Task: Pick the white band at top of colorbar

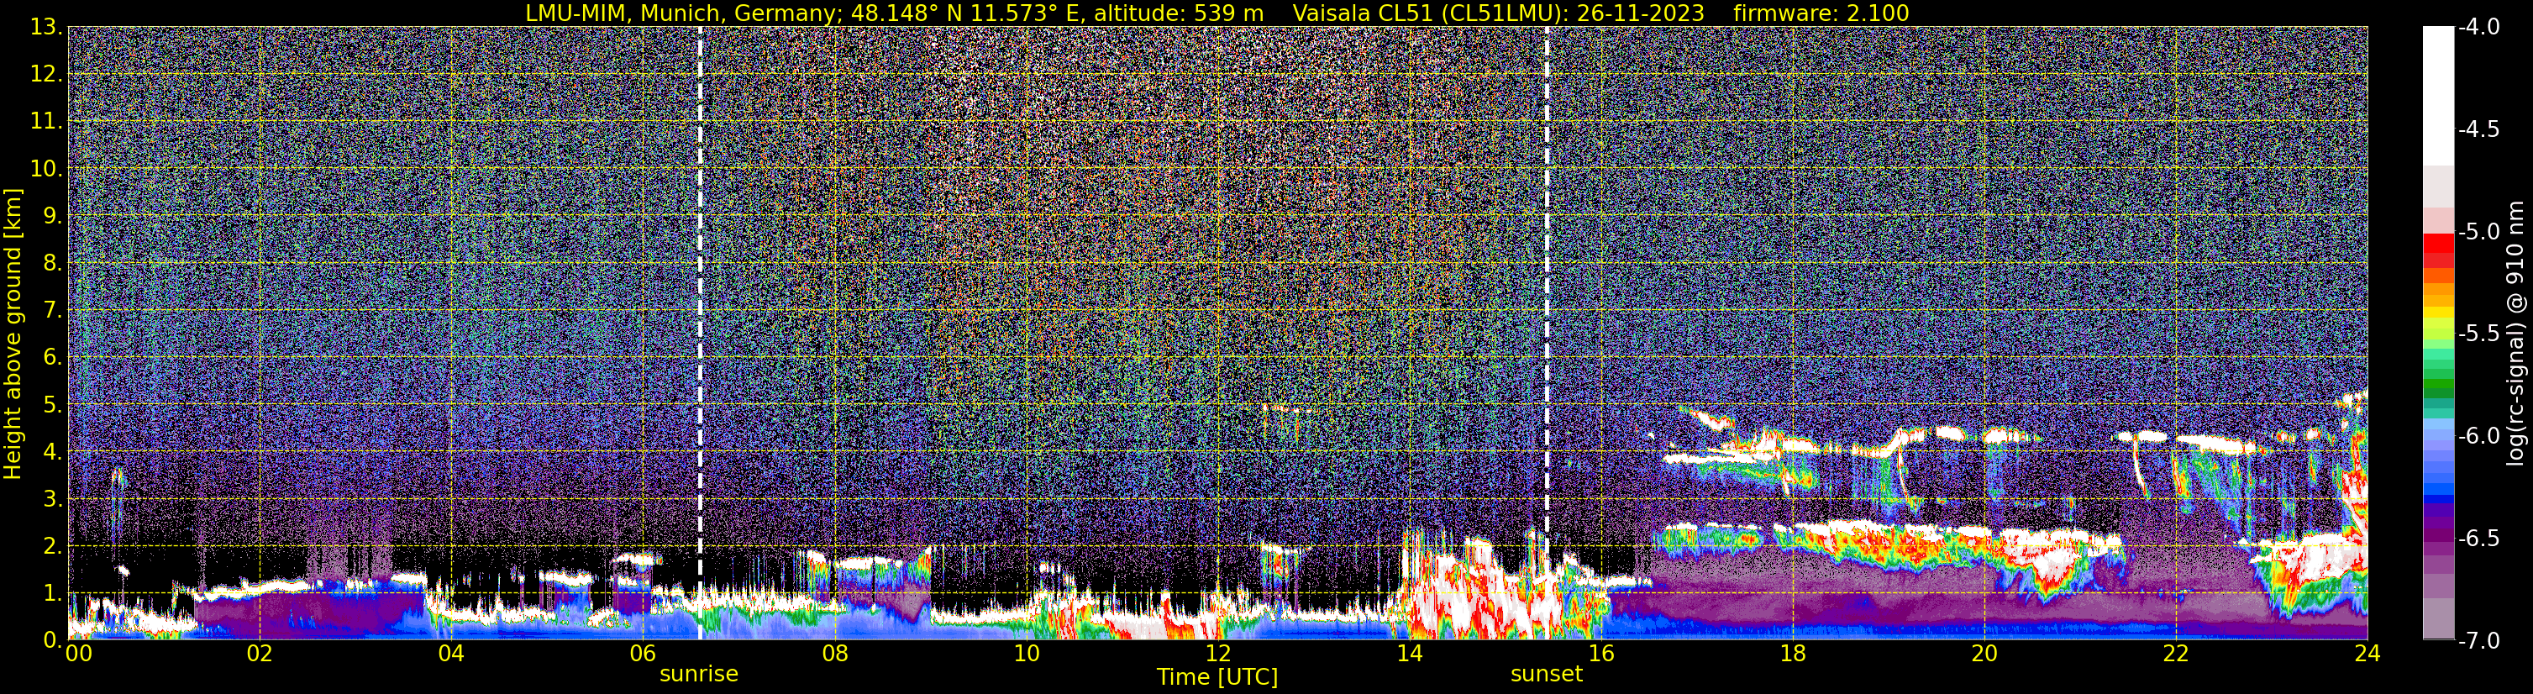Action: (x=2439, y=95)
